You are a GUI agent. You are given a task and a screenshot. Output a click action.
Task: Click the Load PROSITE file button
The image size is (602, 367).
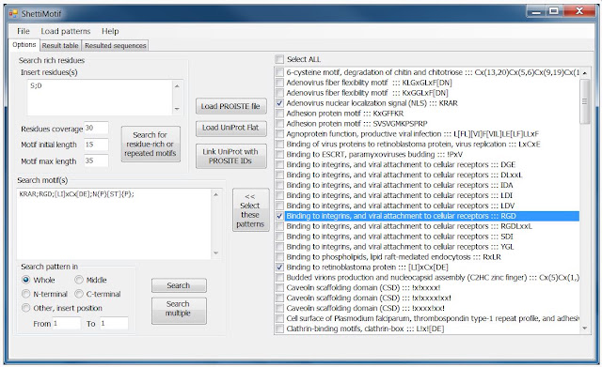click(x=230, y=106)
